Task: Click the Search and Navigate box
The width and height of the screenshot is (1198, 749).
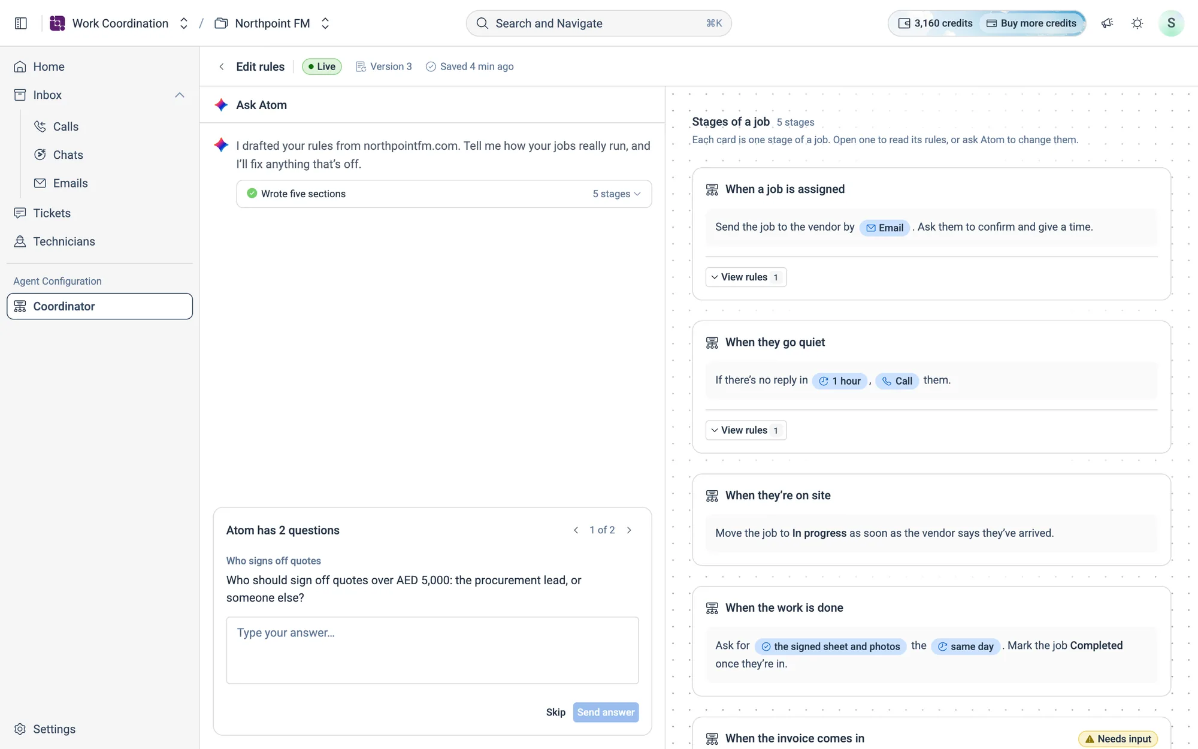Action: pos(598,23)
